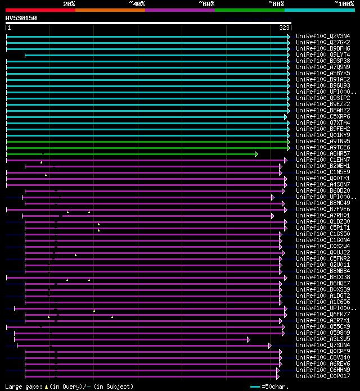Select the UniRef100_B7FVE6 label
Image resolution: width=360 pixels, height=391 pixels.
click(323, 209)
